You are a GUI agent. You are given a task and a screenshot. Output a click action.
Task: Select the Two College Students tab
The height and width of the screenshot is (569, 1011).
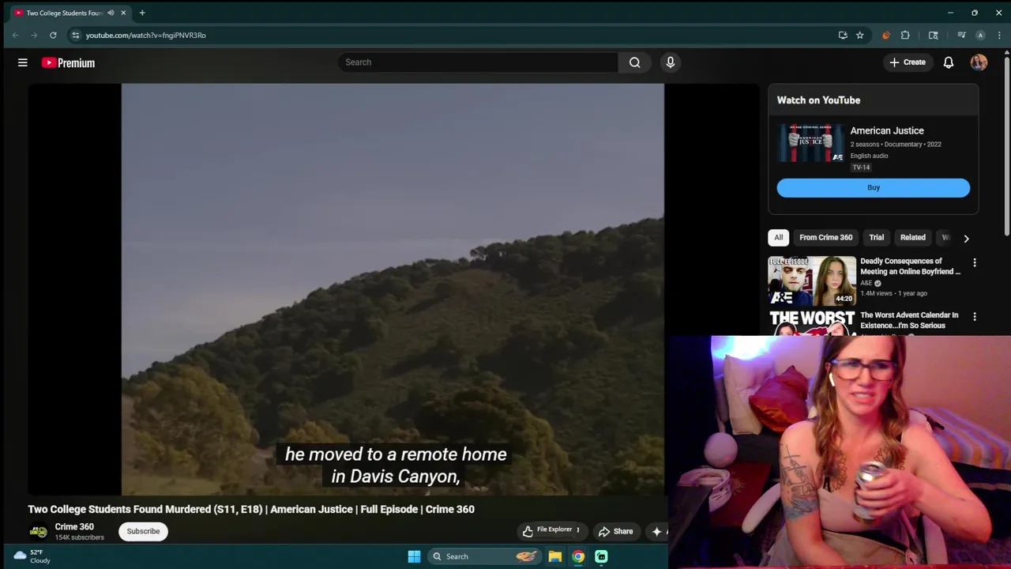(x=65, y=13)
